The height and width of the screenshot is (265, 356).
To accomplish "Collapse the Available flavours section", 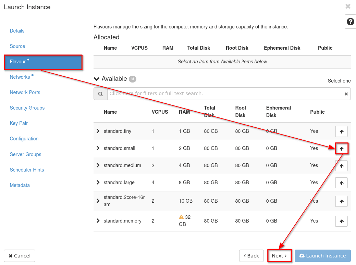I will (x=97, y=79).
